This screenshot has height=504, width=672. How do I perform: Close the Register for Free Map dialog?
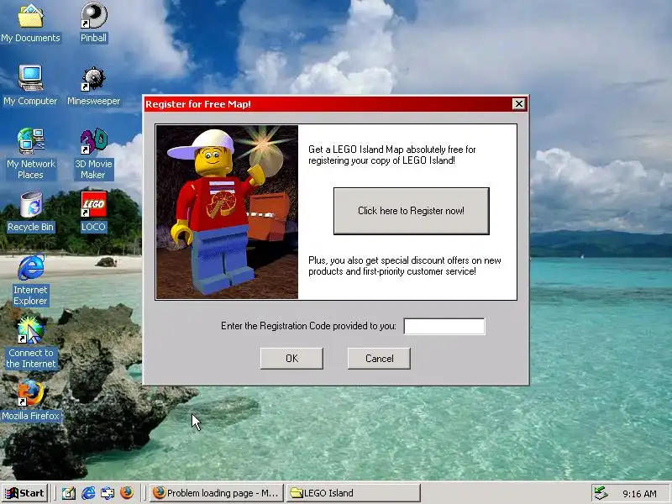[518, 103]
